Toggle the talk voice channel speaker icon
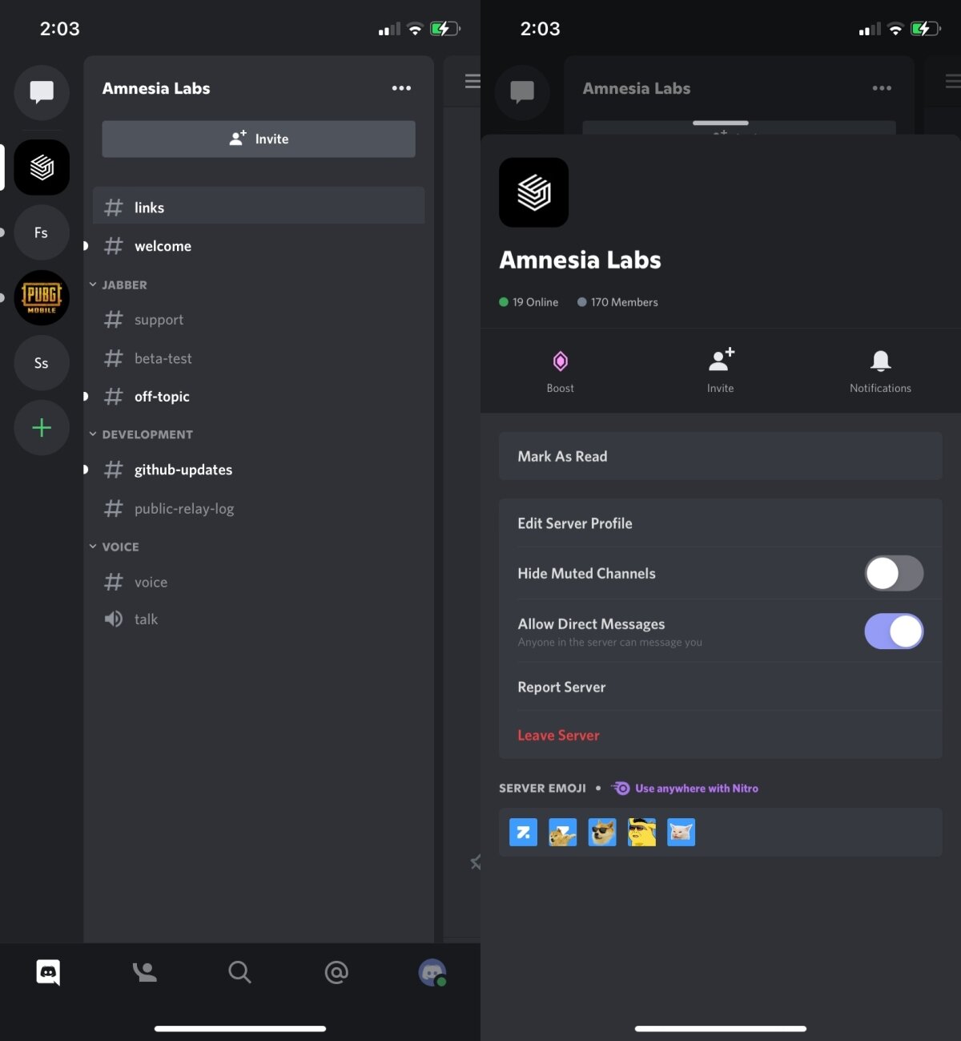961x1041 pixels. [x=113, y=619]
